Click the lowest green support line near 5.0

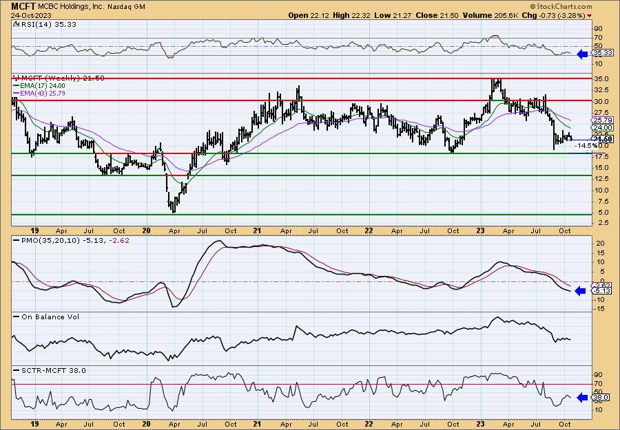[302, 215]
